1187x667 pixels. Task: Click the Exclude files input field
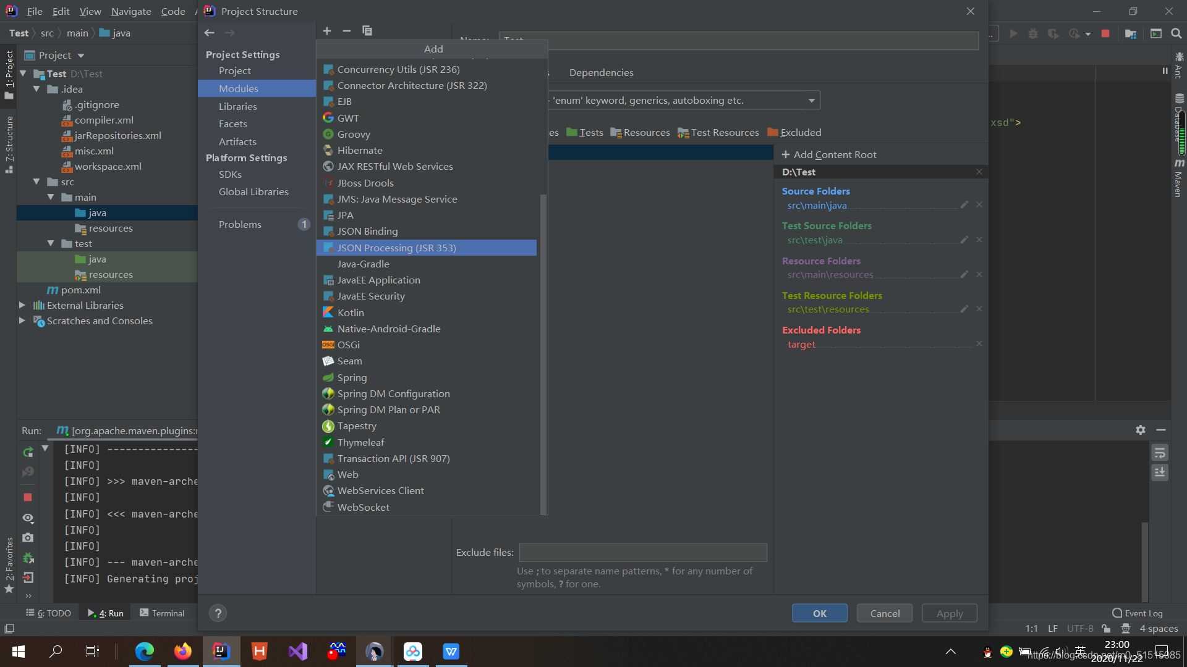[x=643, y=552]
